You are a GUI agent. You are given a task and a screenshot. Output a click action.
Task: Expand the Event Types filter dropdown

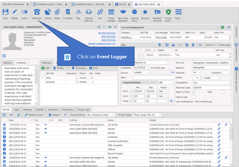160,115
